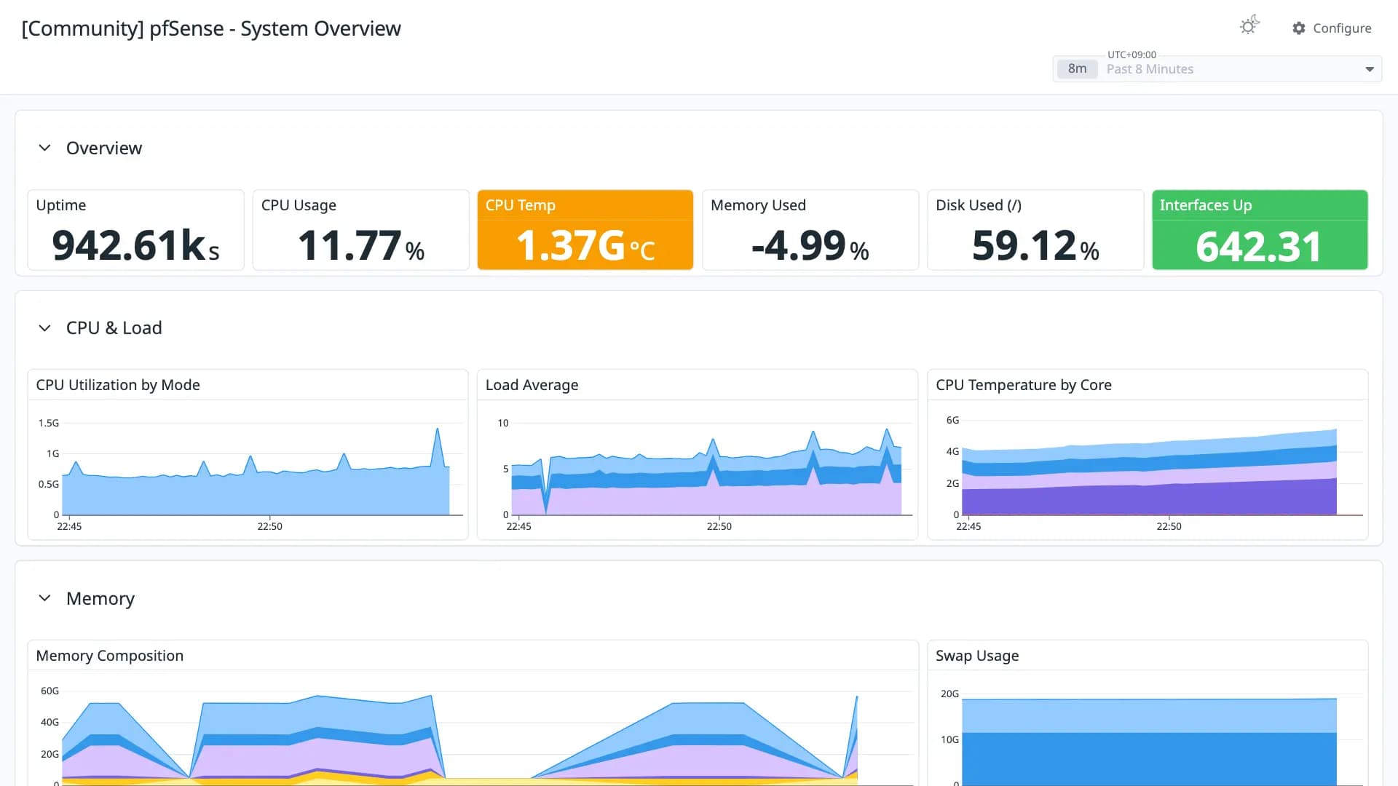Click the Memory Used -4.99% value
1398x786 pixels.
pos(810,245)
